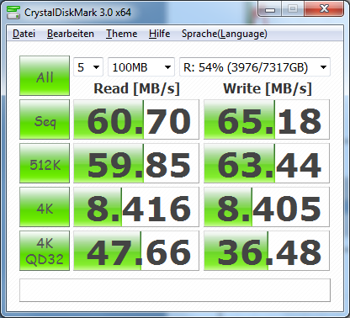Click the CrystalDiskMark title bar app icon
The image size is (350, 318).
[13, 12]
